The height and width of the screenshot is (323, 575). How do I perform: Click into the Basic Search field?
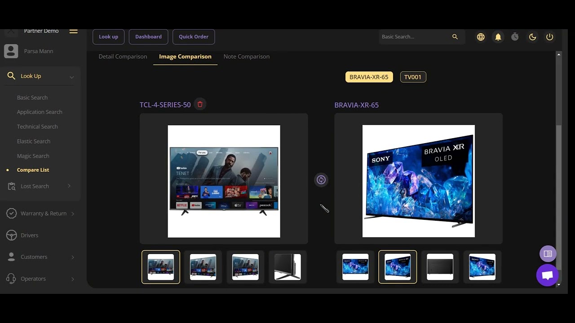click(416, 37)
